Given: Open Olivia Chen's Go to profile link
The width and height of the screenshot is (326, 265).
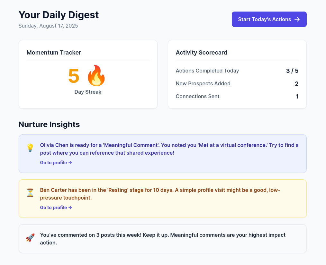Looking at the screenshot, I should pos(56,163).
